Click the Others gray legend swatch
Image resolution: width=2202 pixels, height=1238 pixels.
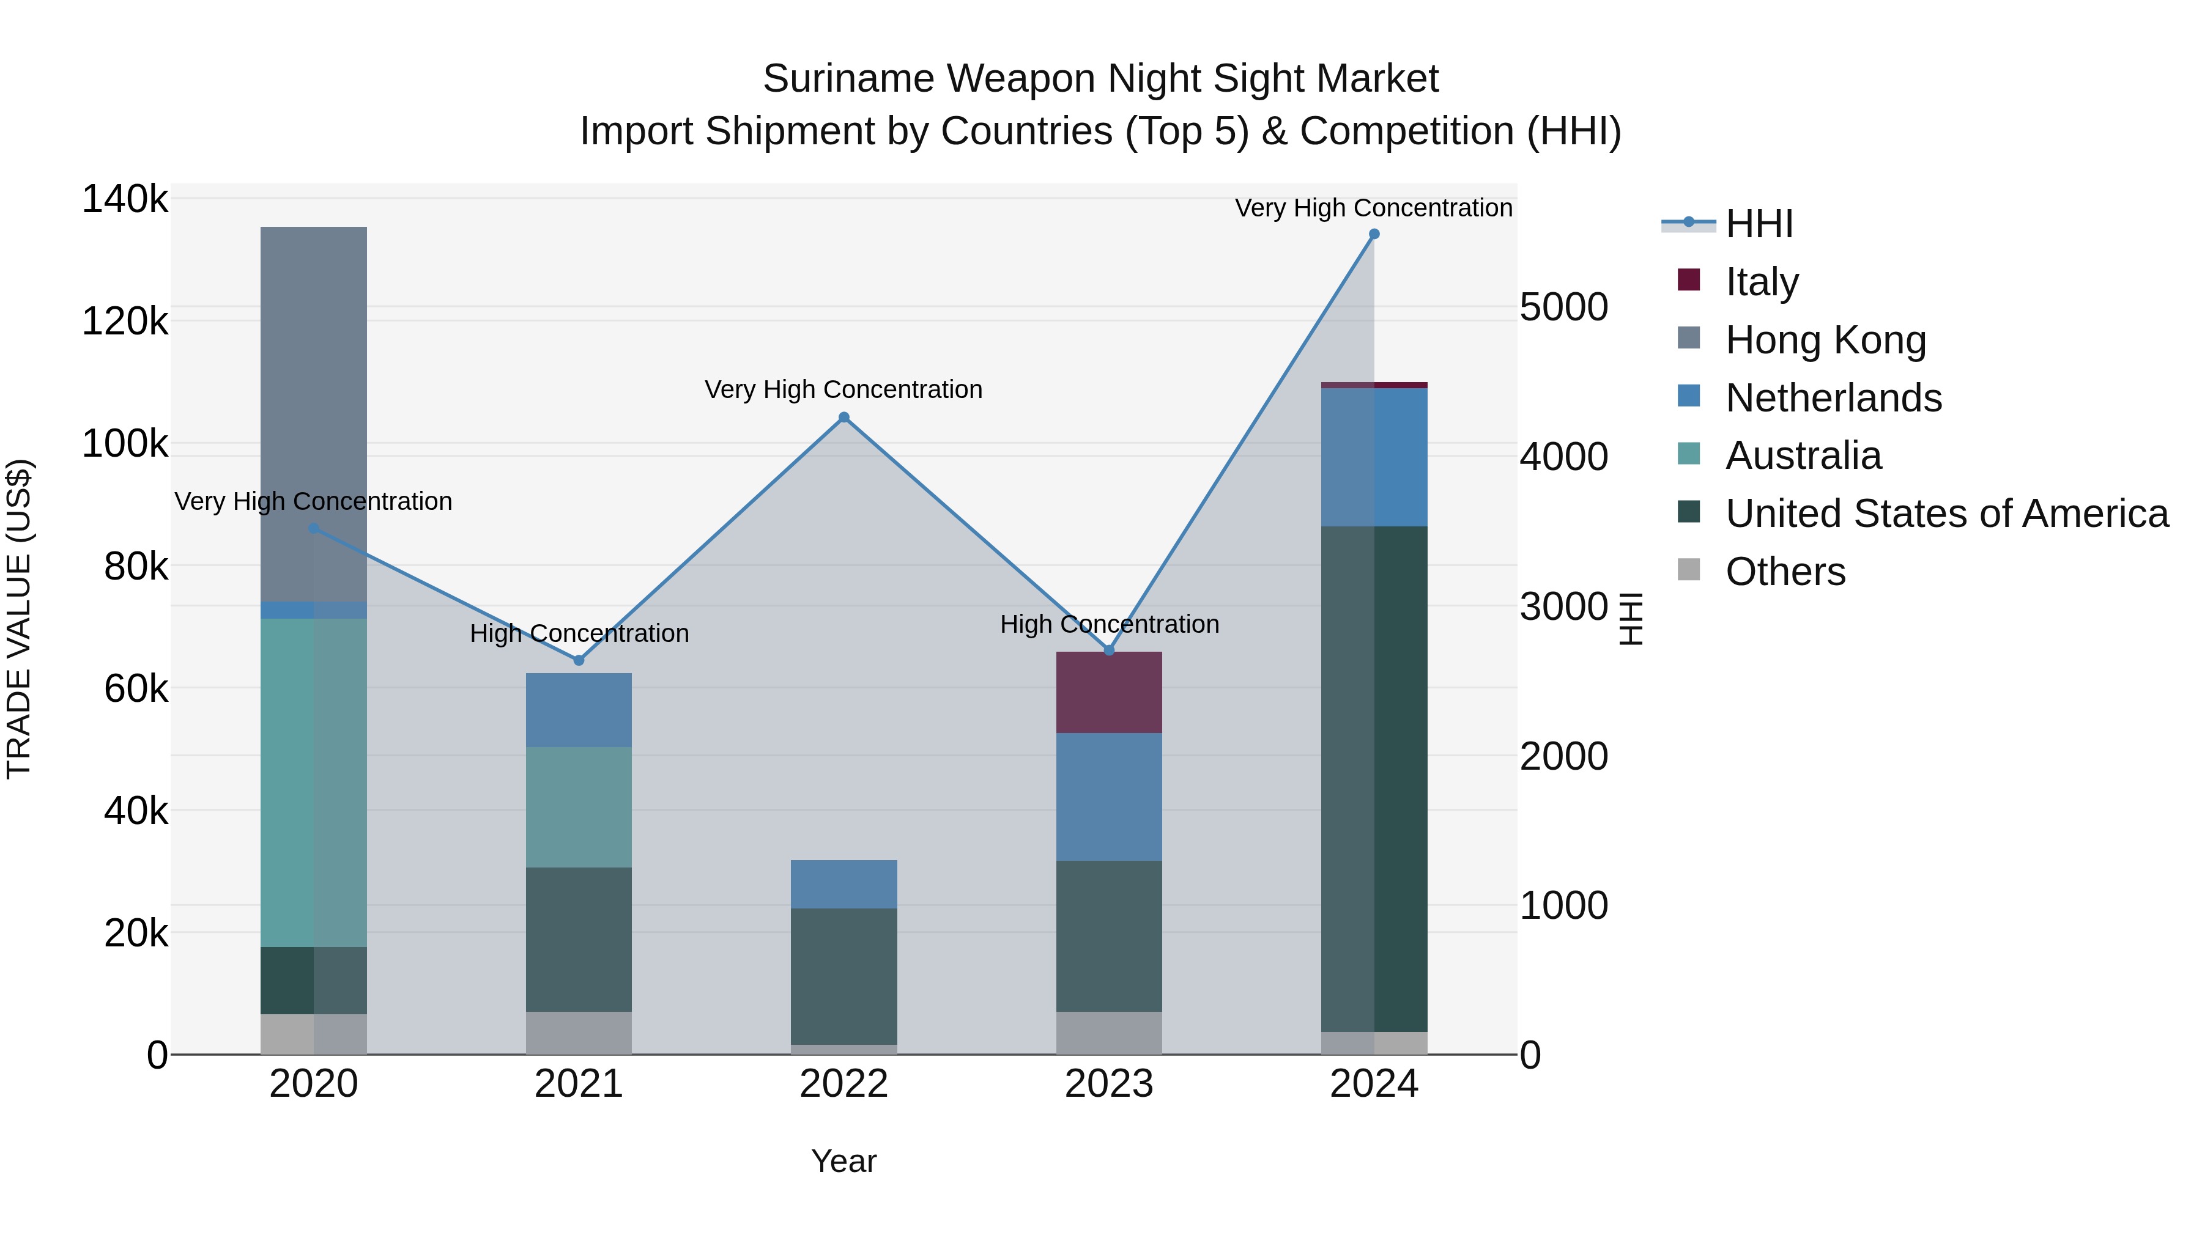click(1689, 569)
